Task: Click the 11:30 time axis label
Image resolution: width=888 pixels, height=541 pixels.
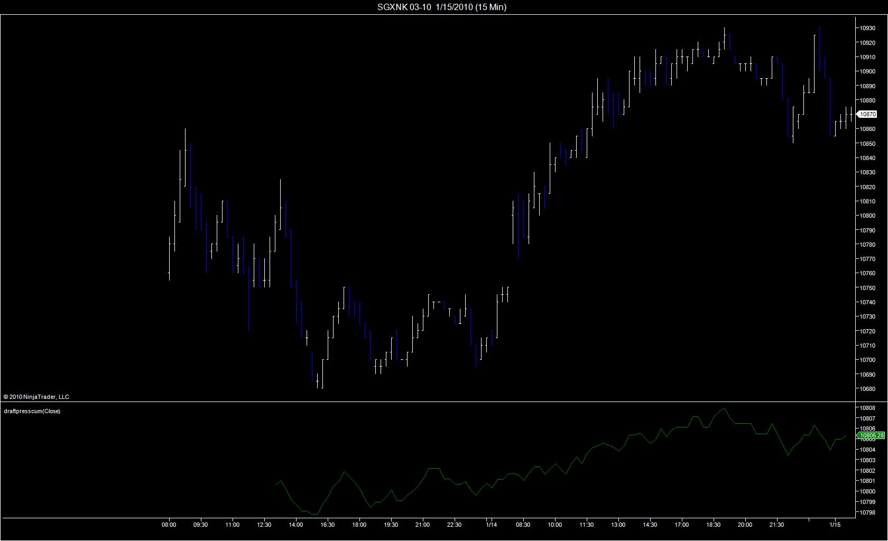Action: pos(587,525)
